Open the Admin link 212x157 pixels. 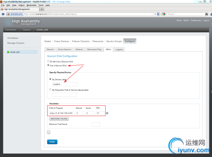click(x=186, y=20)
